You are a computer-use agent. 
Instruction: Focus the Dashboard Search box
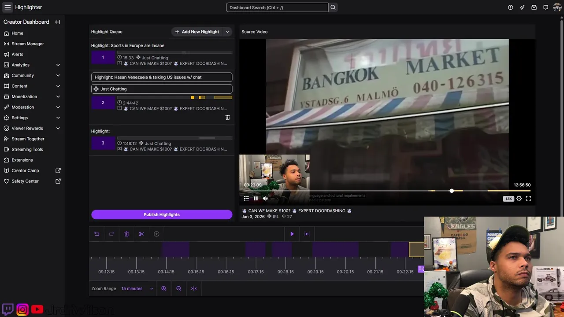pyautogui.click(x=277, y=7)
